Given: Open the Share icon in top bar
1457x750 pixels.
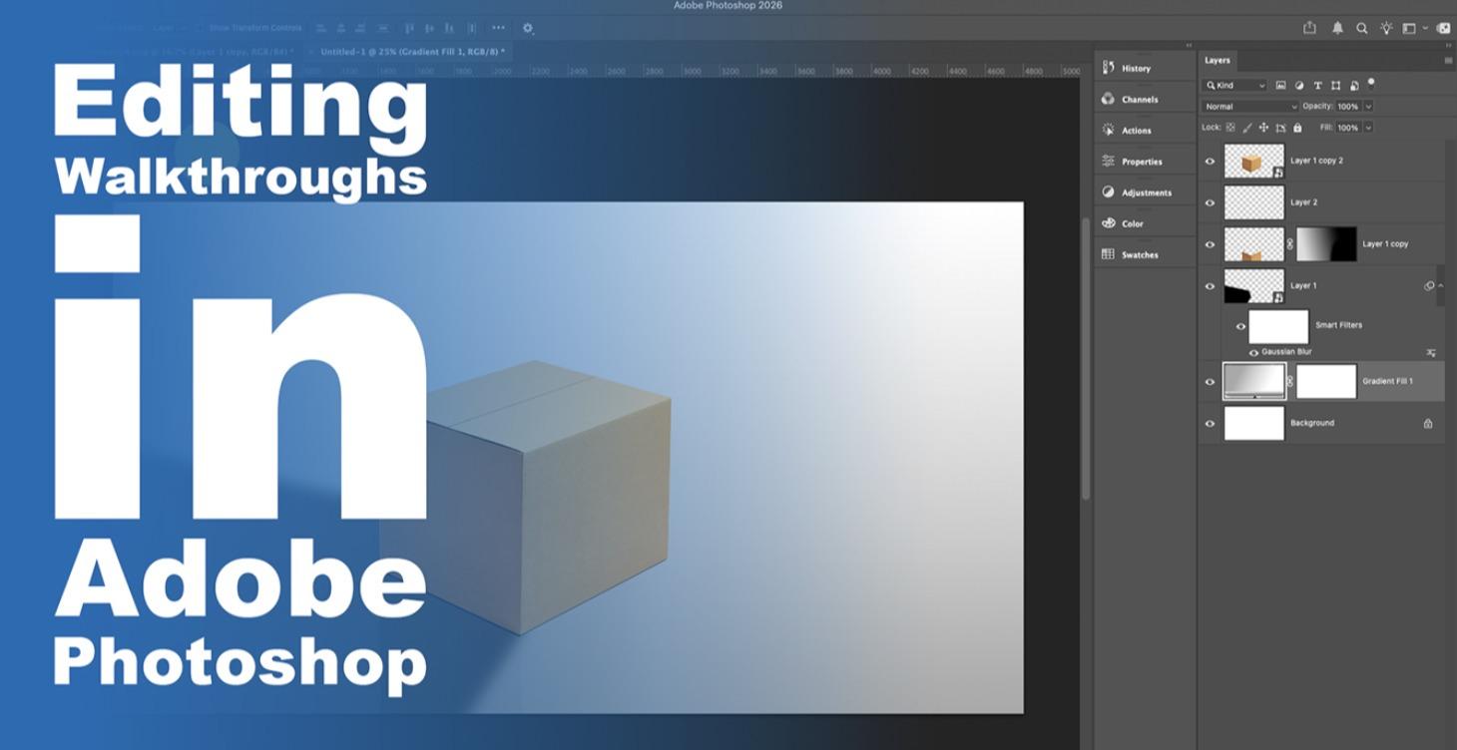Looking at the screenshot, I should tap(1309, 28).
